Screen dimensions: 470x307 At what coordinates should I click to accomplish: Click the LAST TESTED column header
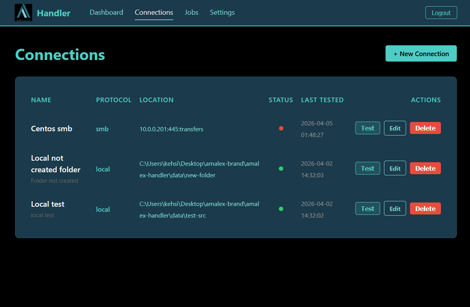pyautogui.click(x=322, y=100)
